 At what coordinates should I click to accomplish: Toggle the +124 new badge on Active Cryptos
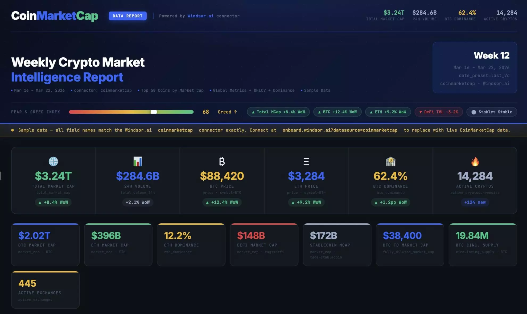tap(475, 202)
